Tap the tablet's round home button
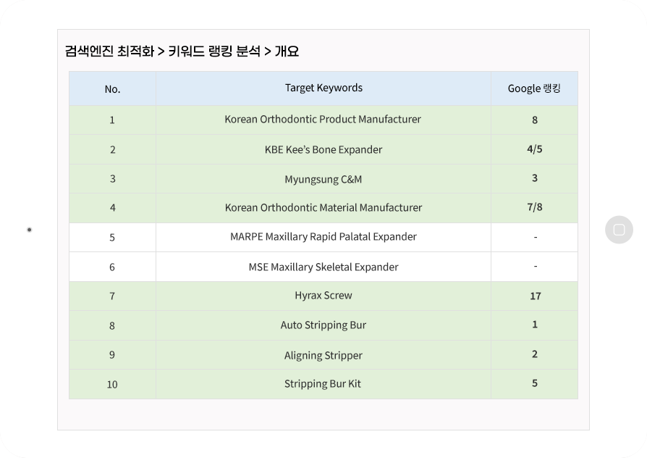This screenshot has width=647, height=458. point(619,230)
